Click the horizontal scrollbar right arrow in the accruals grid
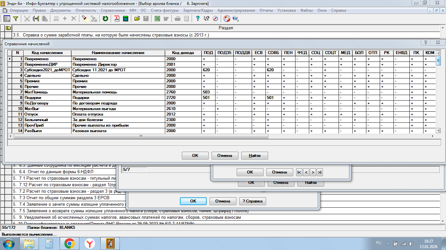 (x=433, y=136)
